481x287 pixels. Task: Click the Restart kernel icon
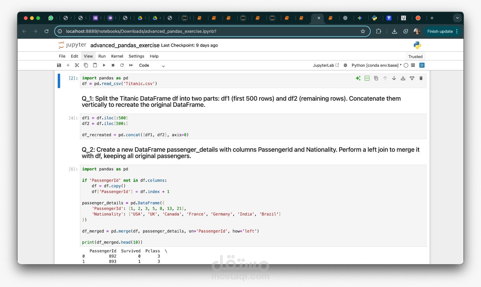[122, 65]
